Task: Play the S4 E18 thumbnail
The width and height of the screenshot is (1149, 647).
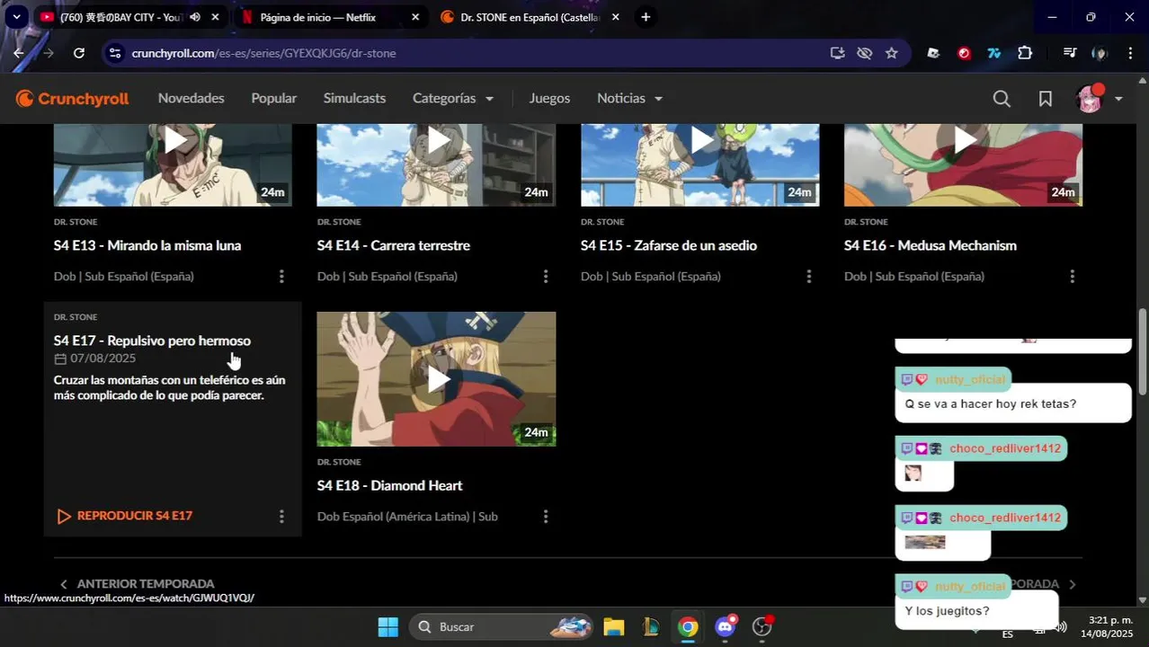Action: pyautogui.click(x=436, y=379)
